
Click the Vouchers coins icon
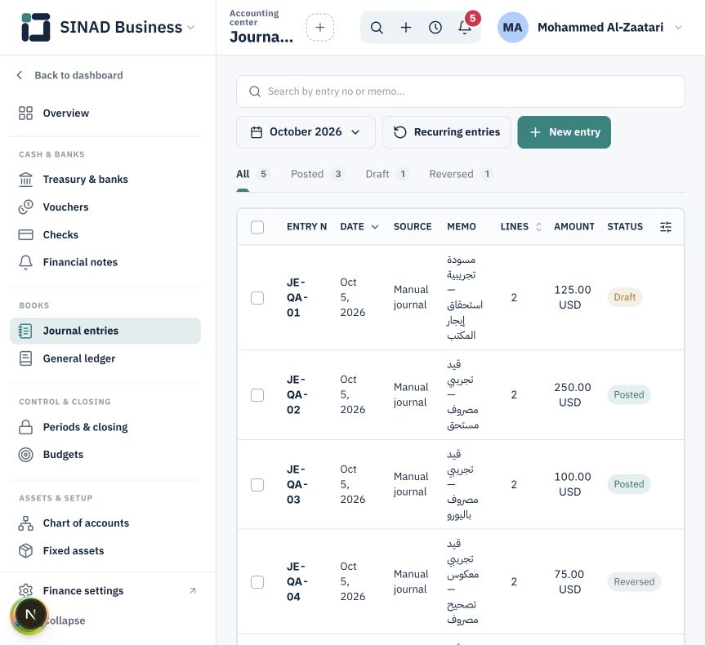(25, 207)
